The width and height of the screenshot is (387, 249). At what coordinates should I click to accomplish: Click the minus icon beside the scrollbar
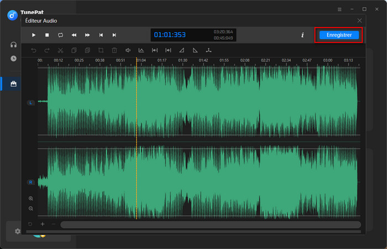[x=54, y=224]
